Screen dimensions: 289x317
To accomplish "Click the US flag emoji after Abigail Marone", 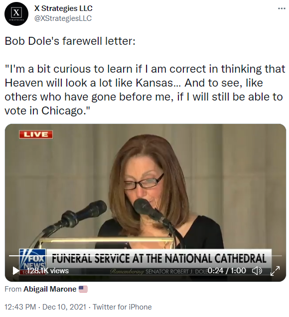I will coord(83,289).
